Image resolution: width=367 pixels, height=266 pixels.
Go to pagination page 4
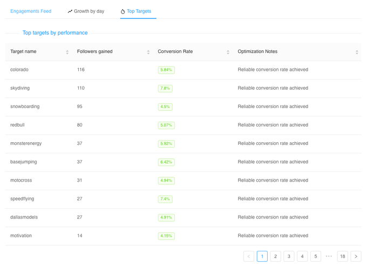tap(302, 256)
